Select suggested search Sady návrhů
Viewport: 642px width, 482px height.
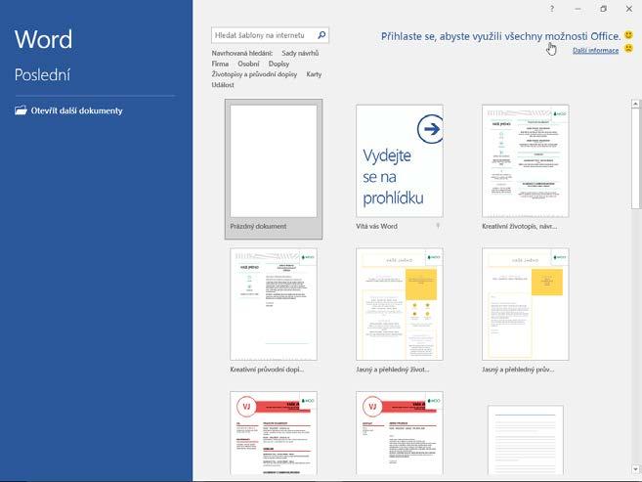(x=300, y=53)
